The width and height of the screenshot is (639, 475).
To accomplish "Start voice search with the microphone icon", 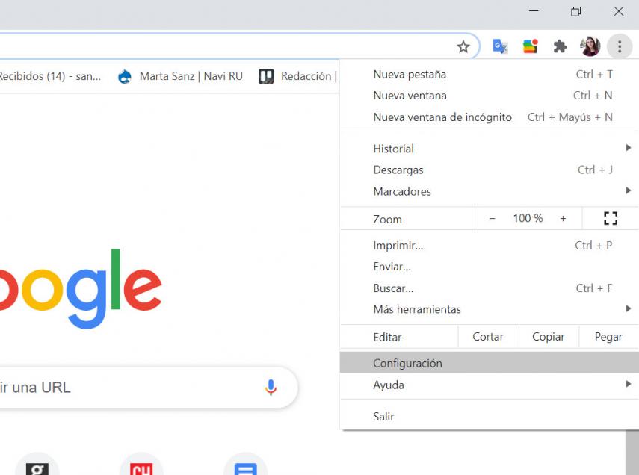I will (x=271, y=388).
